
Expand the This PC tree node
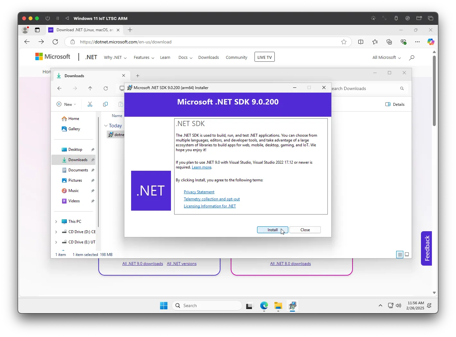tap(56, 222)
